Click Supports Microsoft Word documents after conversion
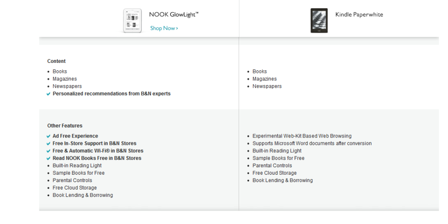This screenshot has width=448, height=224. pos(312,144)
